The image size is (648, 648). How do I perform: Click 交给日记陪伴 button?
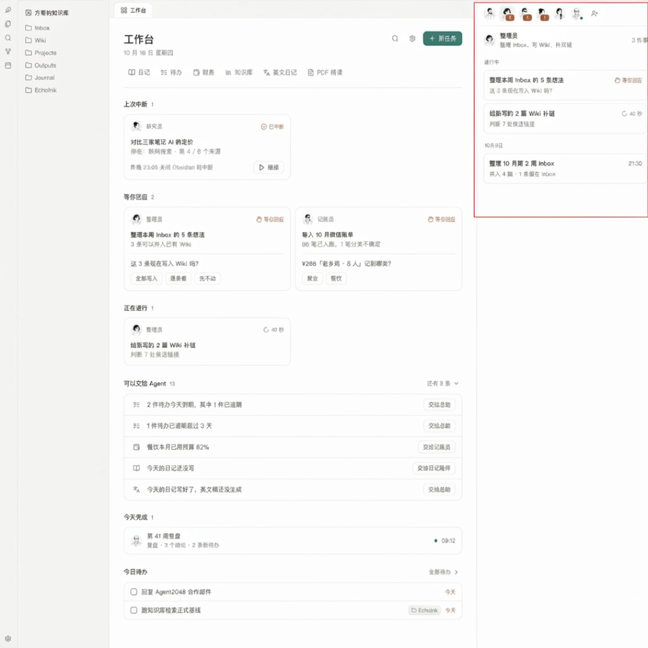434,468
